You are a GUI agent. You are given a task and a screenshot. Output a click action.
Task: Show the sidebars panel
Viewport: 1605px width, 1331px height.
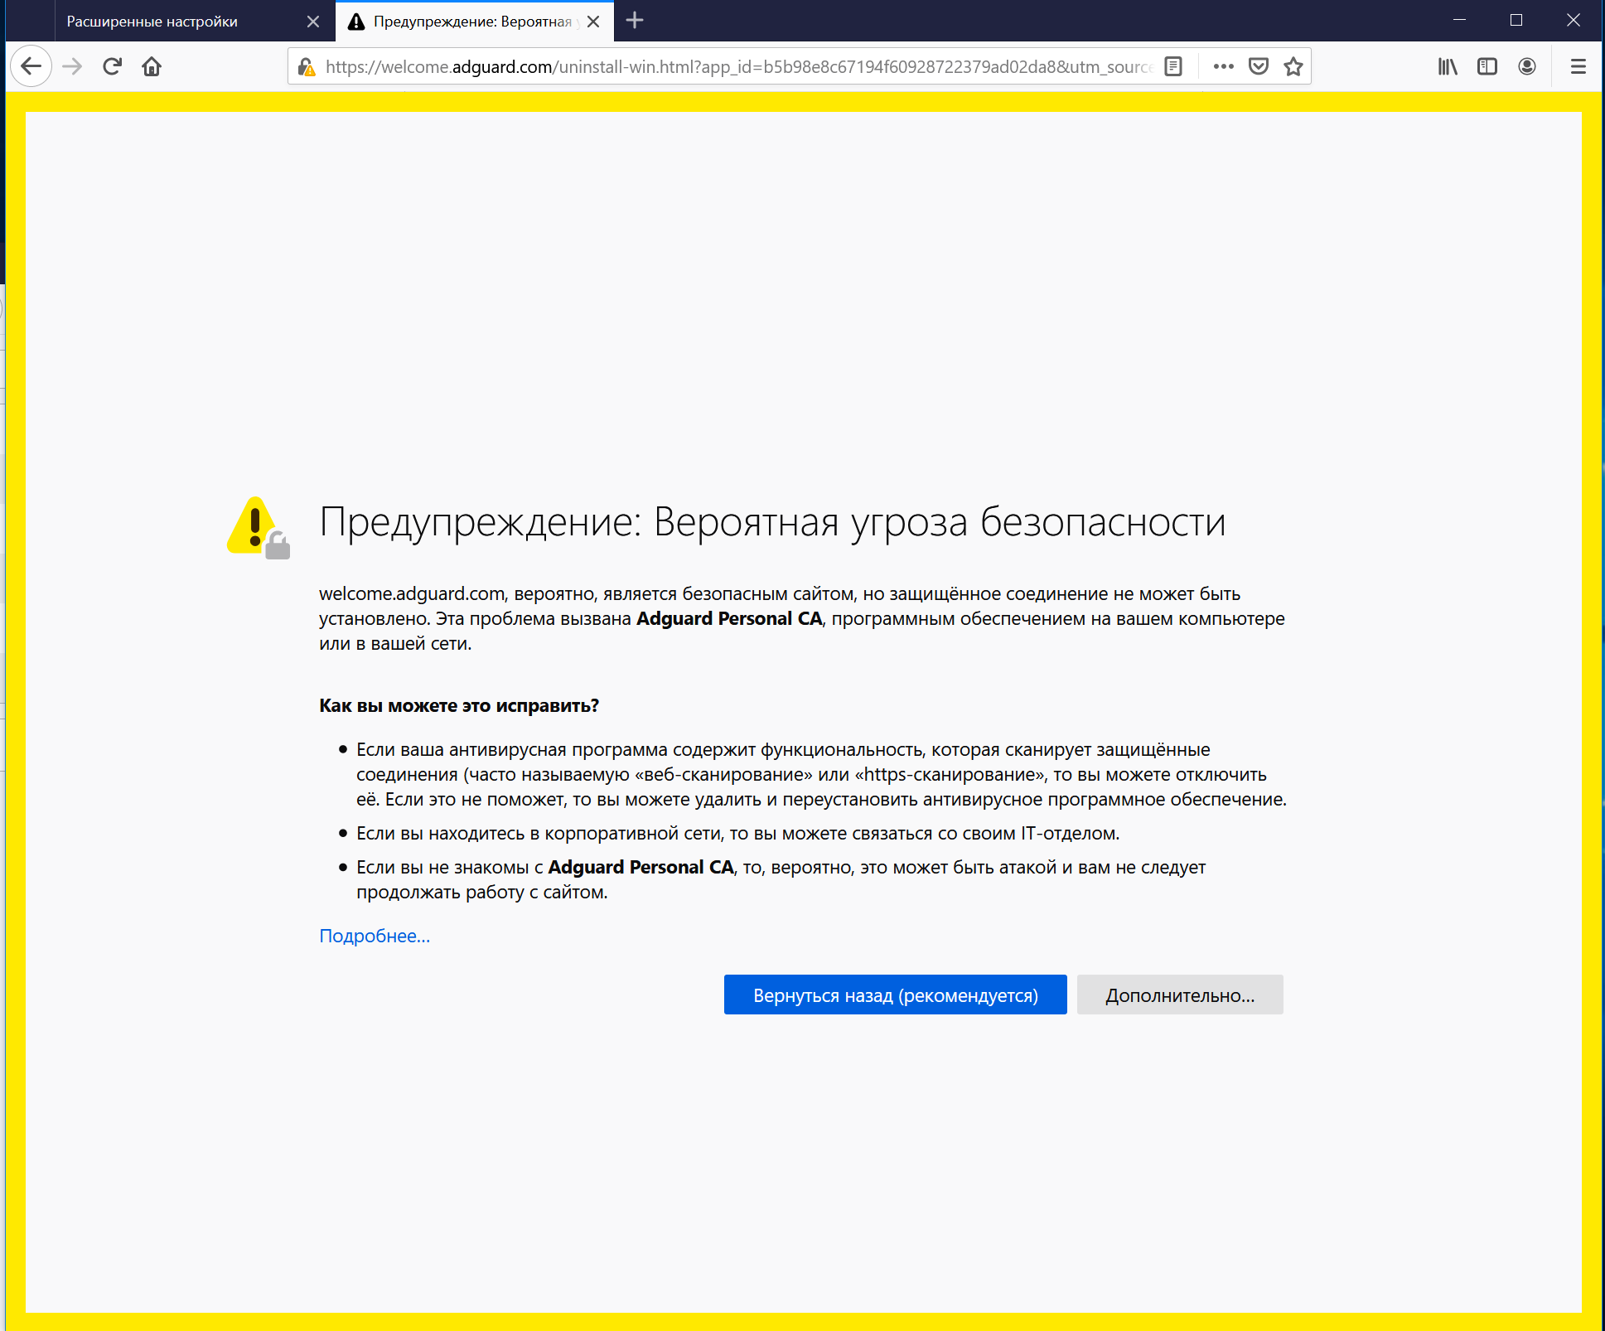(x=1487, y=66)
